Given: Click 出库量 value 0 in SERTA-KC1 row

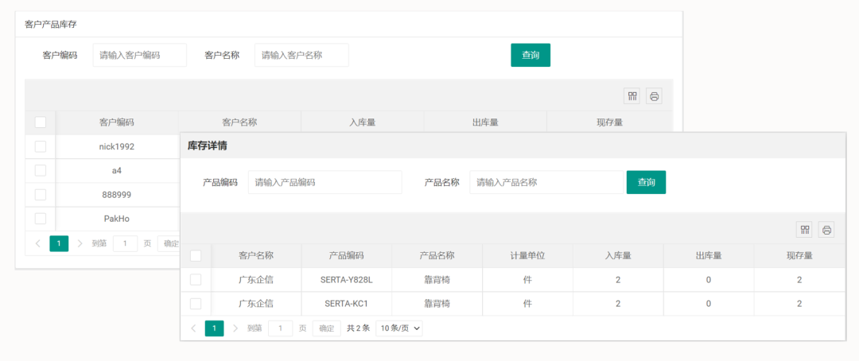Looking at the screenshot, I should tap(709, 304).
